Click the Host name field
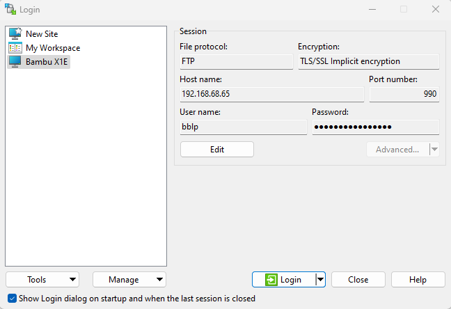The width and height of the screenshot is (451, 309). click(x=271, y=94)
